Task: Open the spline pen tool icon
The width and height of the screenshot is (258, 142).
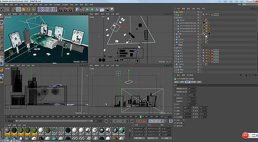Action: tap(82, 9)
